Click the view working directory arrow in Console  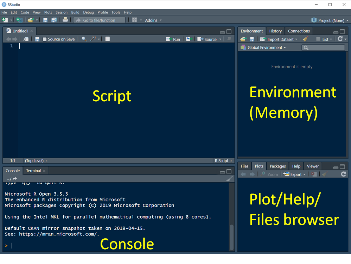(15, 179)
